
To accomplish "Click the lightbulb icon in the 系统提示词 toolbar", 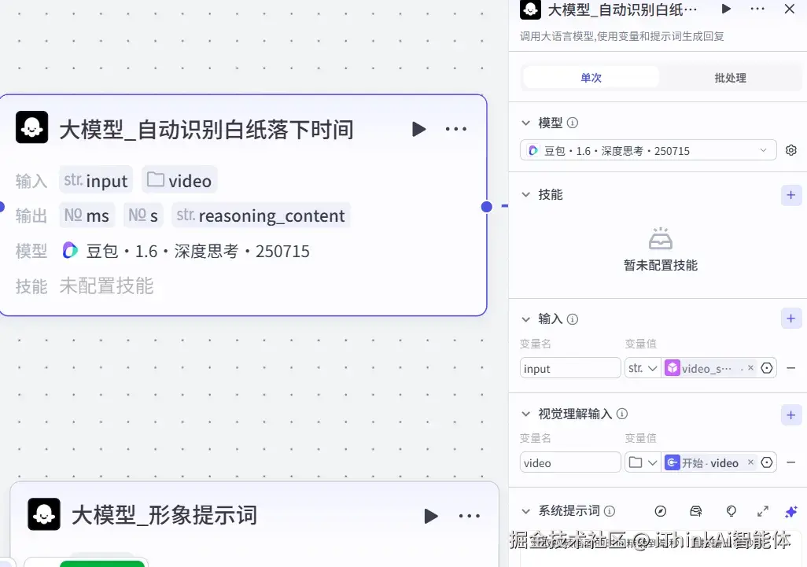I will tap(731, 511).
